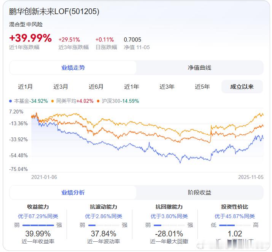
Task: Click the 抗回撤能力 heading
Action: 169,207
